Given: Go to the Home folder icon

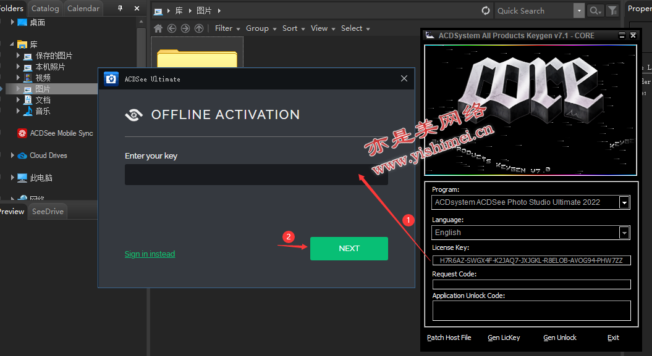Looking at the screenshot, I should [158, 28].
